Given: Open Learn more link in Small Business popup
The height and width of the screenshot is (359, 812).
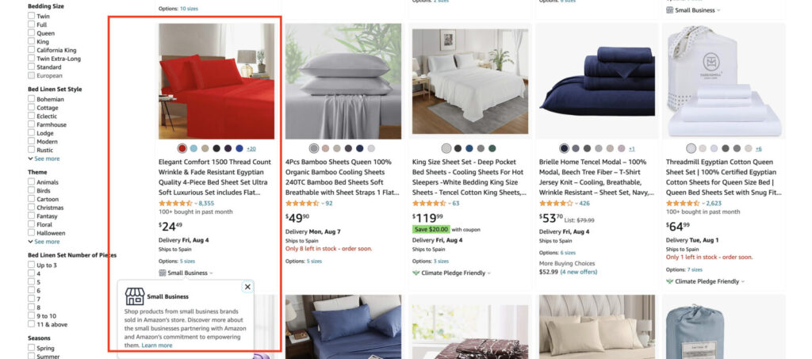Looking at the screenshot, I should click(x=157, y=345).
